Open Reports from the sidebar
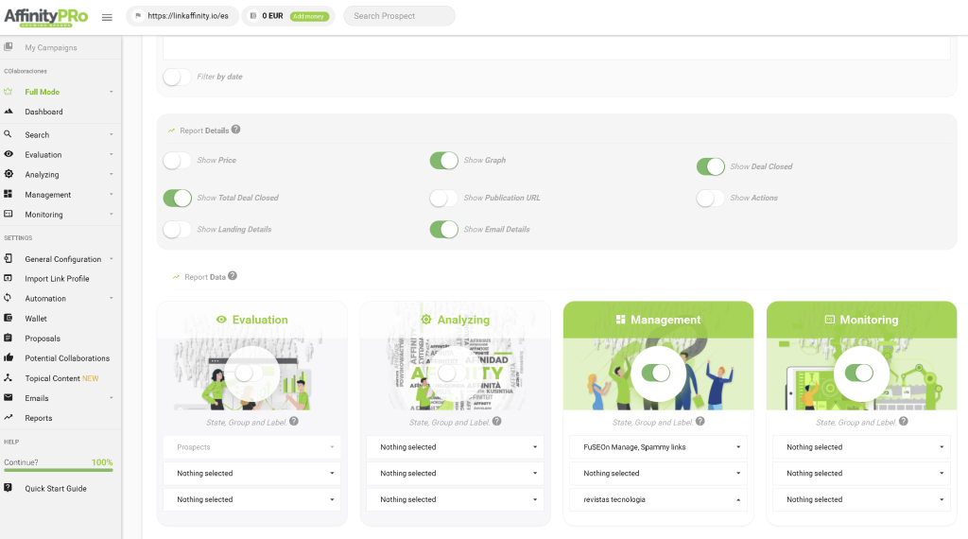The image size is (968, 539). [39, 418]
